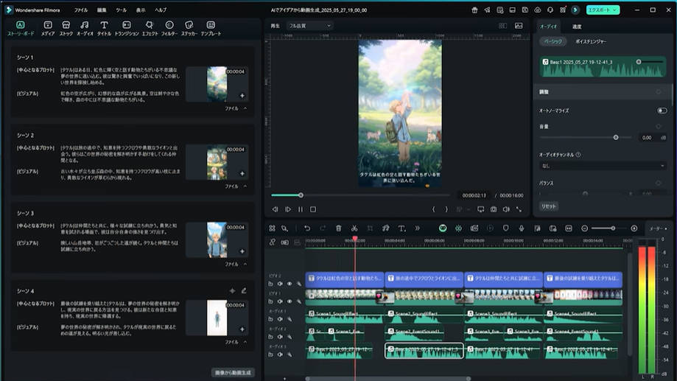Screen dimensions: 677x381
Task: Open the ツール menu
Action: click(x=122, y=10)
